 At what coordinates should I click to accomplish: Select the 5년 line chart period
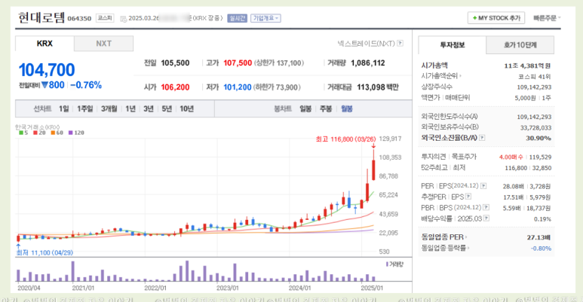pyautogui.click(x=167, y=109)
